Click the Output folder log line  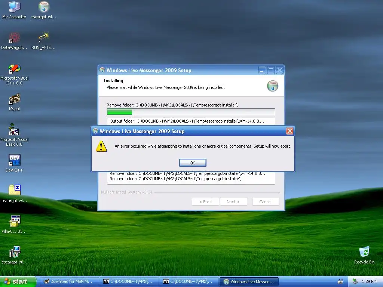pos(188,121)
